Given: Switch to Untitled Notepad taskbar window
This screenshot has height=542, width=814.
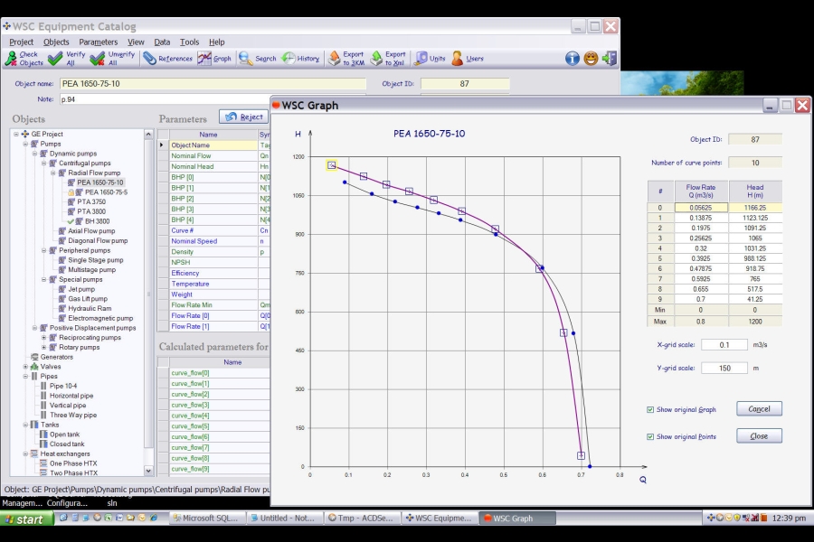Looking at the screenshot, I should 284,519.
